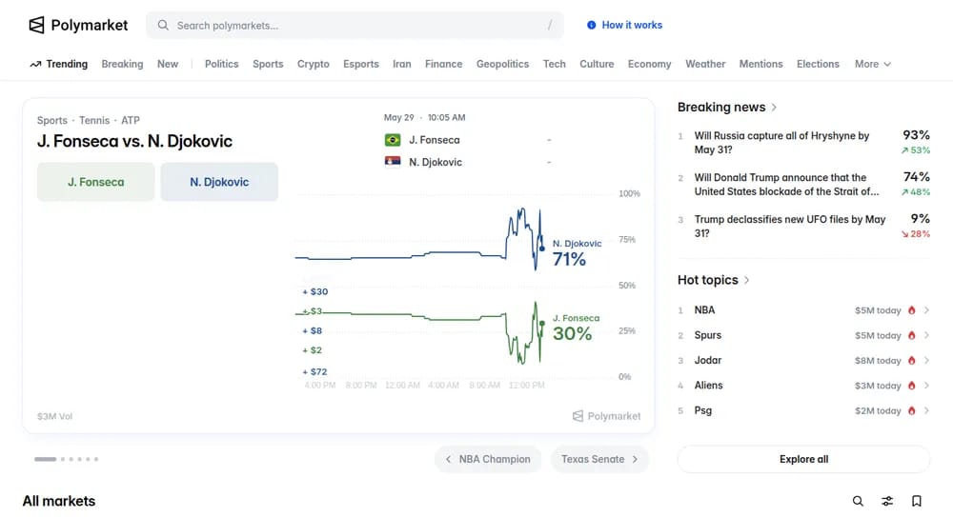Click the flame icon in NBA row

pyautogui.click(x=912, y=310)
